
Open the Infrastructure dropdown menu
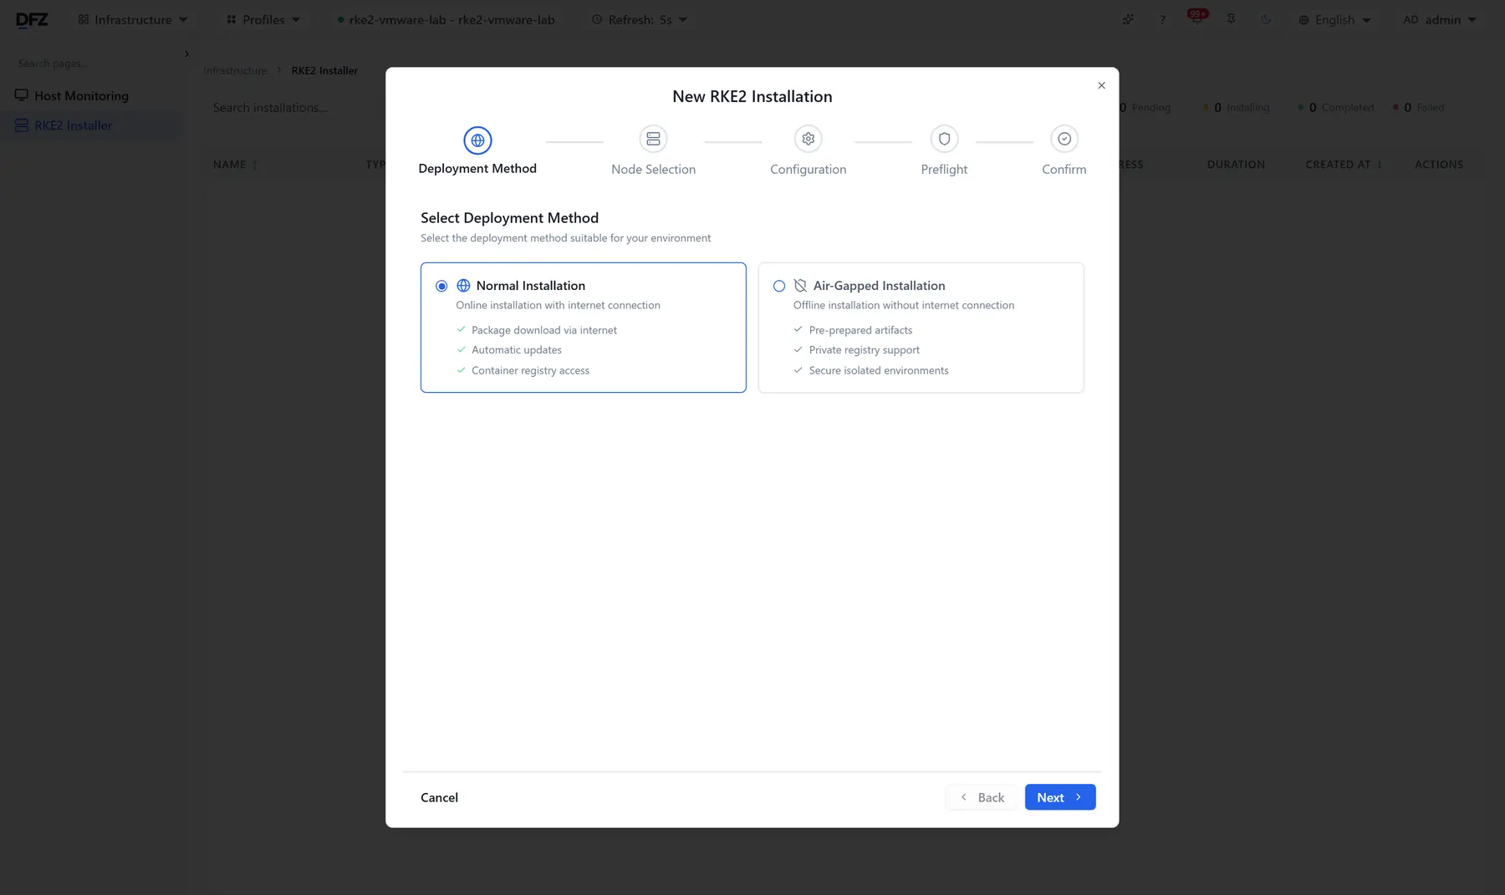pyautogui.click(x=132, y=19)
